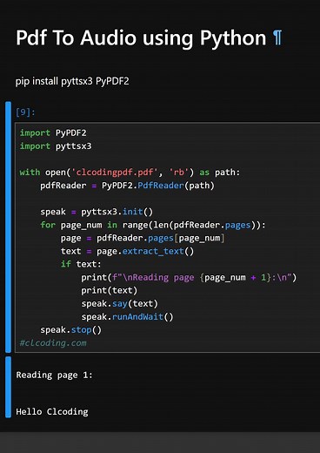Click the [9]: cell execution prompt

point(25,112)
